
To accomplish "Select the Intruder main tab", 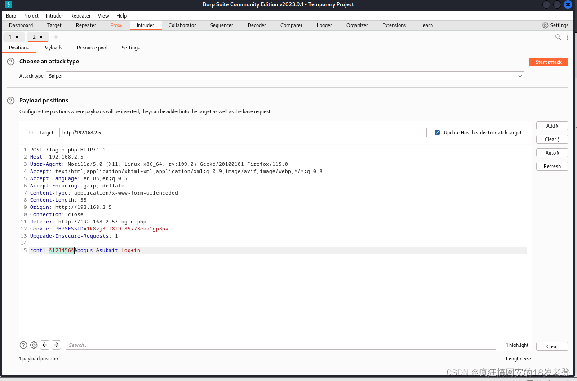I will point(146,25).
